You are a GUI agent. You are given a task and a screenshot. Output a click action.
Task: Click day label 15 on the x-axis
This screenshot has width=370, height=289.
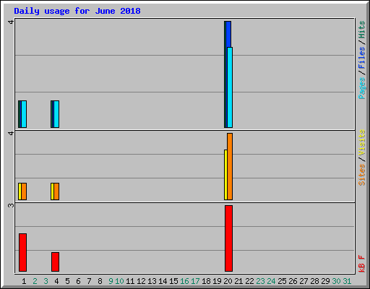click(x=173, y=281)
